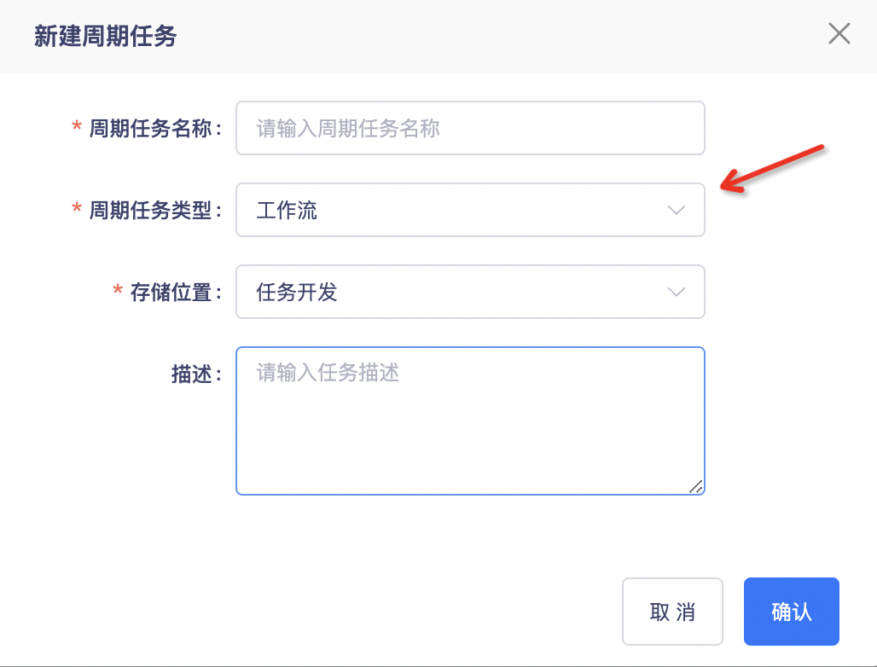The width and height of the screenshot is (877, 667).
Task: Click the chevron arrow beside 任务开发
Action: (677, 293)
